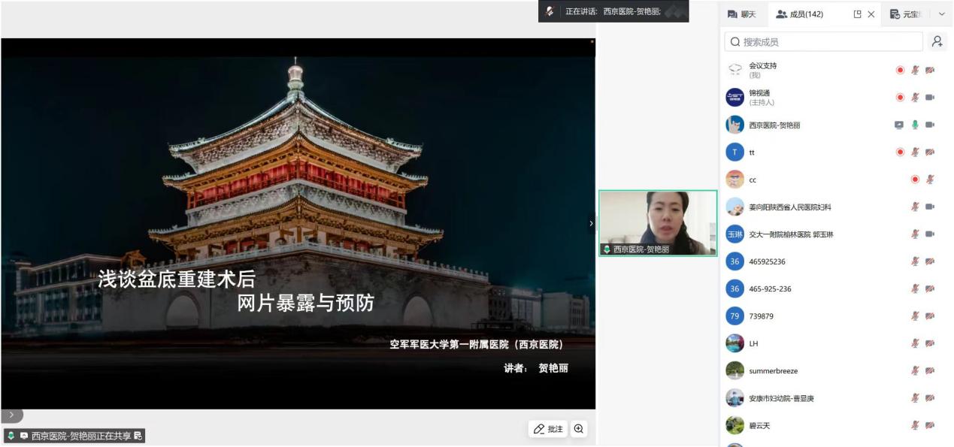Open the zoom magnifier on shared screen
954x447 pixels.
pos(579,429)
